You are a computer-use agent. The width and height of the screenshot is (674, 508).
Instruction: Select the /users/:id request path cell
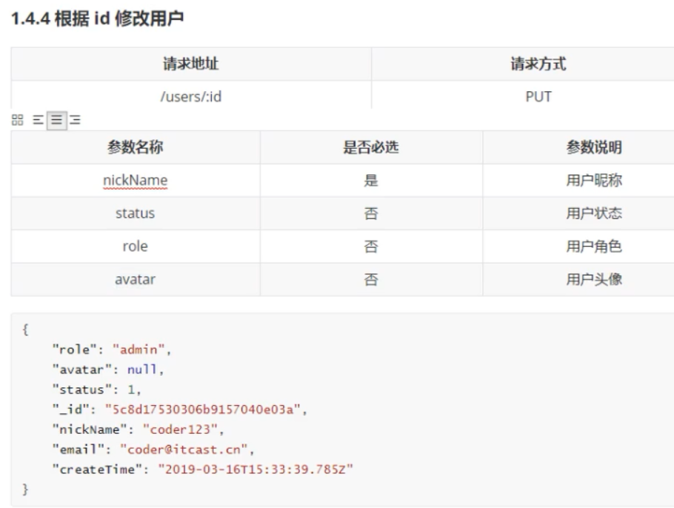[x=191, y=96]
